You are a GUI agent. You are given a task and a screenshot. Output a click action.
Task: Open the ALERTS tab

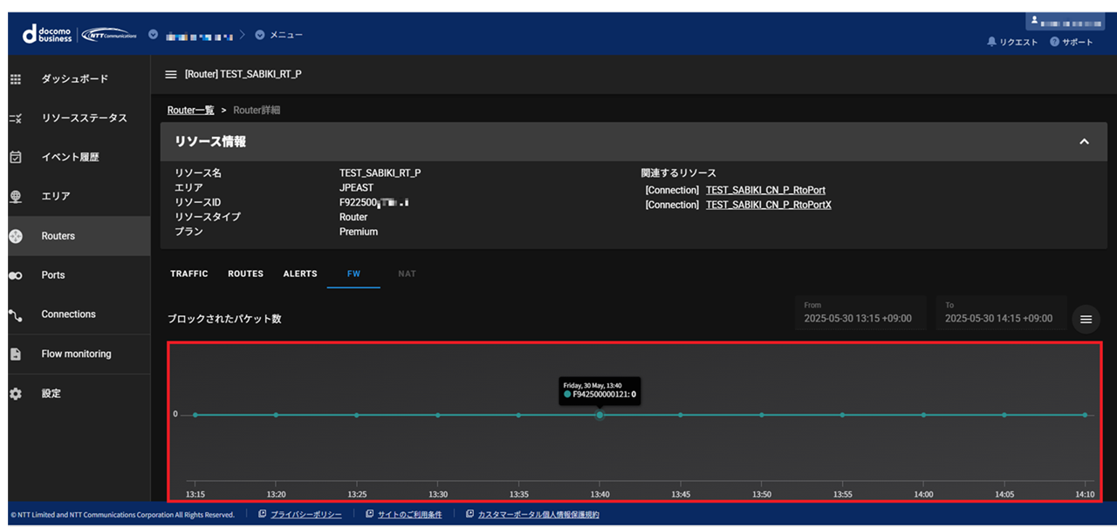coord(300,274)
